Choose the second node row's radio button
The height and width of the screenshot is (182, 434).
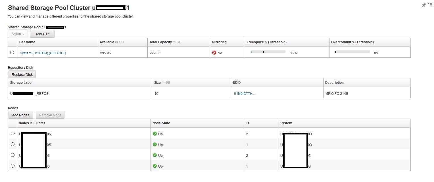click(x=12, y=144)
